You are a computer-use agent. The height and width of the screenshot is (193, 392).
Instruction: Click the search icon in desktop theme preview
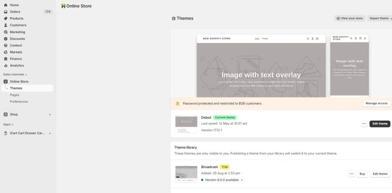308,39
